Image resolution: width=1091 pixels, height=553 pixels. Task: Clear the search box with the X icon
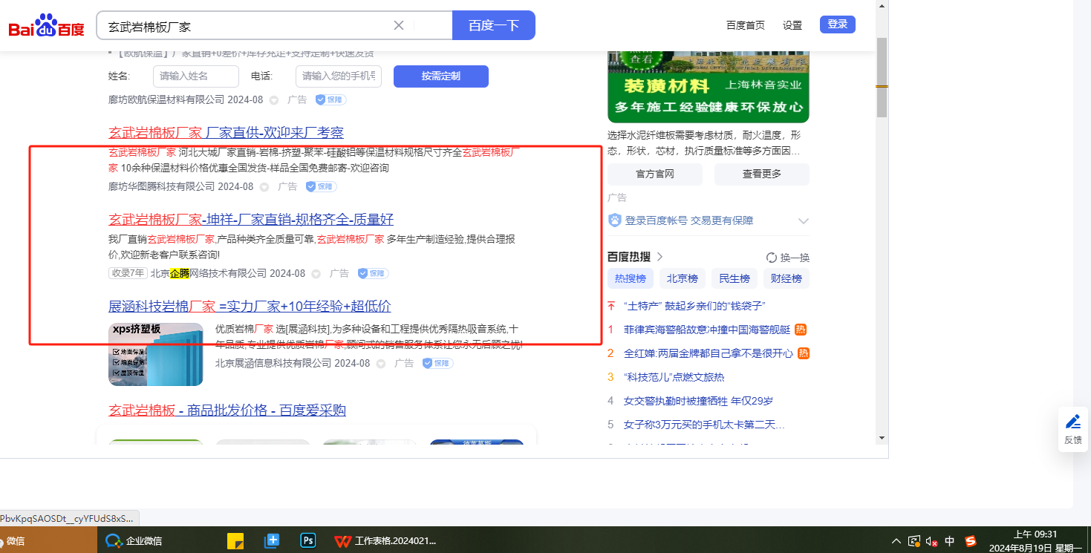pyautogui.click(x=399, y=25)
